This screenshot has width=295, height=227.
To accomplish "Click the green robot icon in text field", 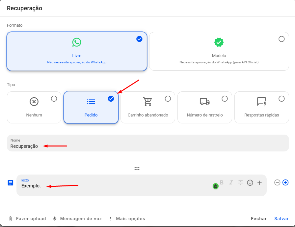I will 216,186.
